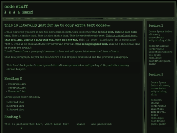Click the highlighted text sentence
The width and height of the screenshot is (177, 133).
tap(91, 44)
